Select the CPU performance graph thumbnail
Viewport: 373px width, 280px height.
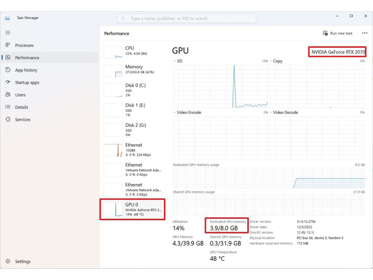[113, 52]
